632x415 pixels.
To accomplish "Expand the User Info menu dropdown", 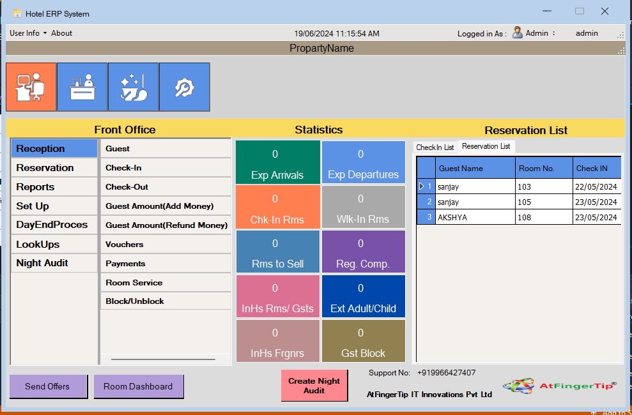I will [x=28, y=33].
